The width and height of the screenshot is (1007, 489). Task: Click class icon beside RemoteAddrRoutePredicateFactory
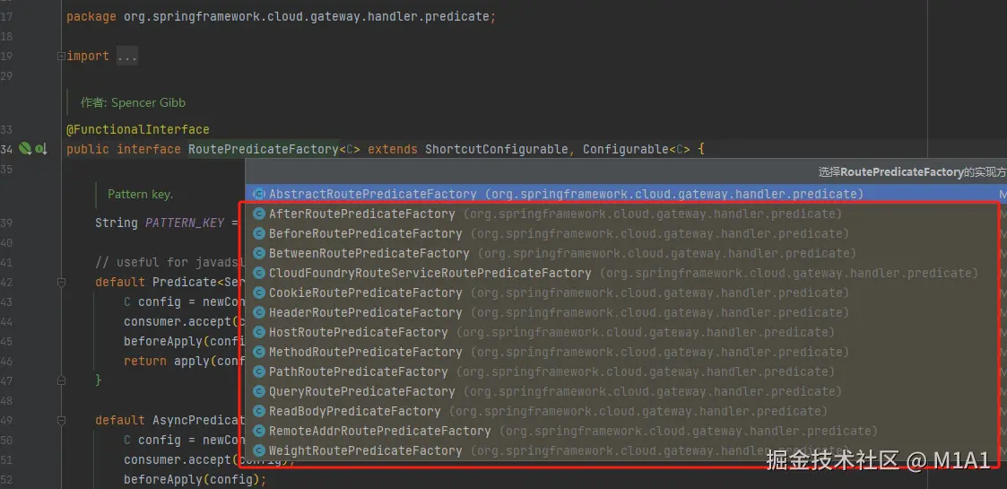(x=259, y=432)
